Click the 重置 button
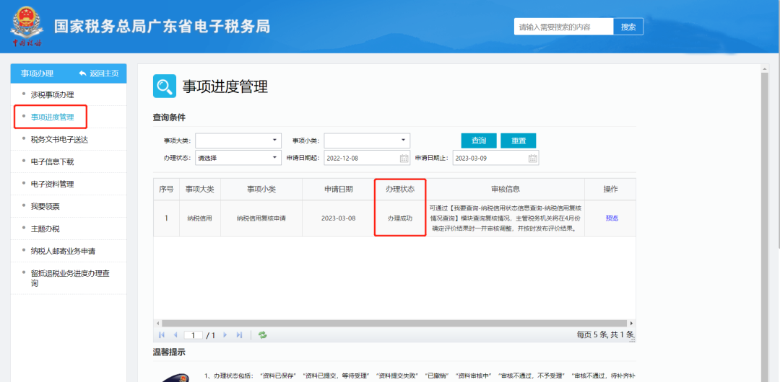The height and width of the screenshot is (382, 780). click(519, 141)
